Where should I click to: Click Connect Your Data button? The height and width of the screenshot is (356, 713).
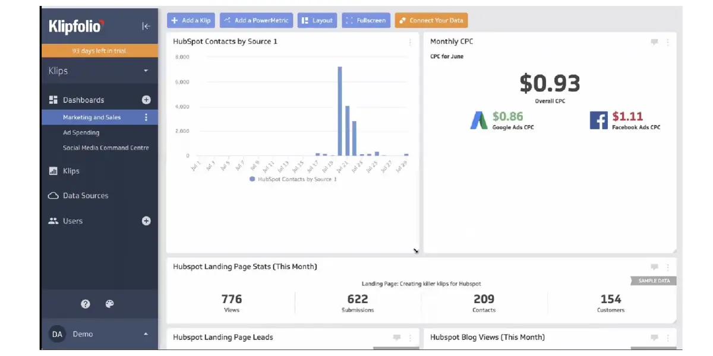coord(431,20)
